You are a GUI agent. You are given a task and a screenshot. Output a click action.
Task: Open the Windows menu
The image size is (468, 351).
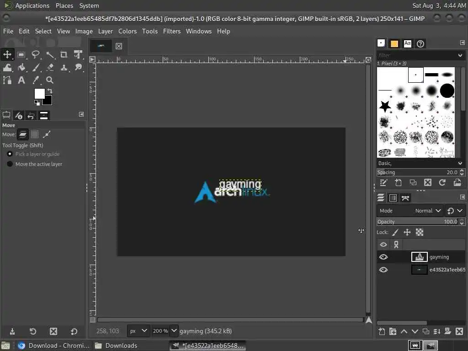(198, 31)
